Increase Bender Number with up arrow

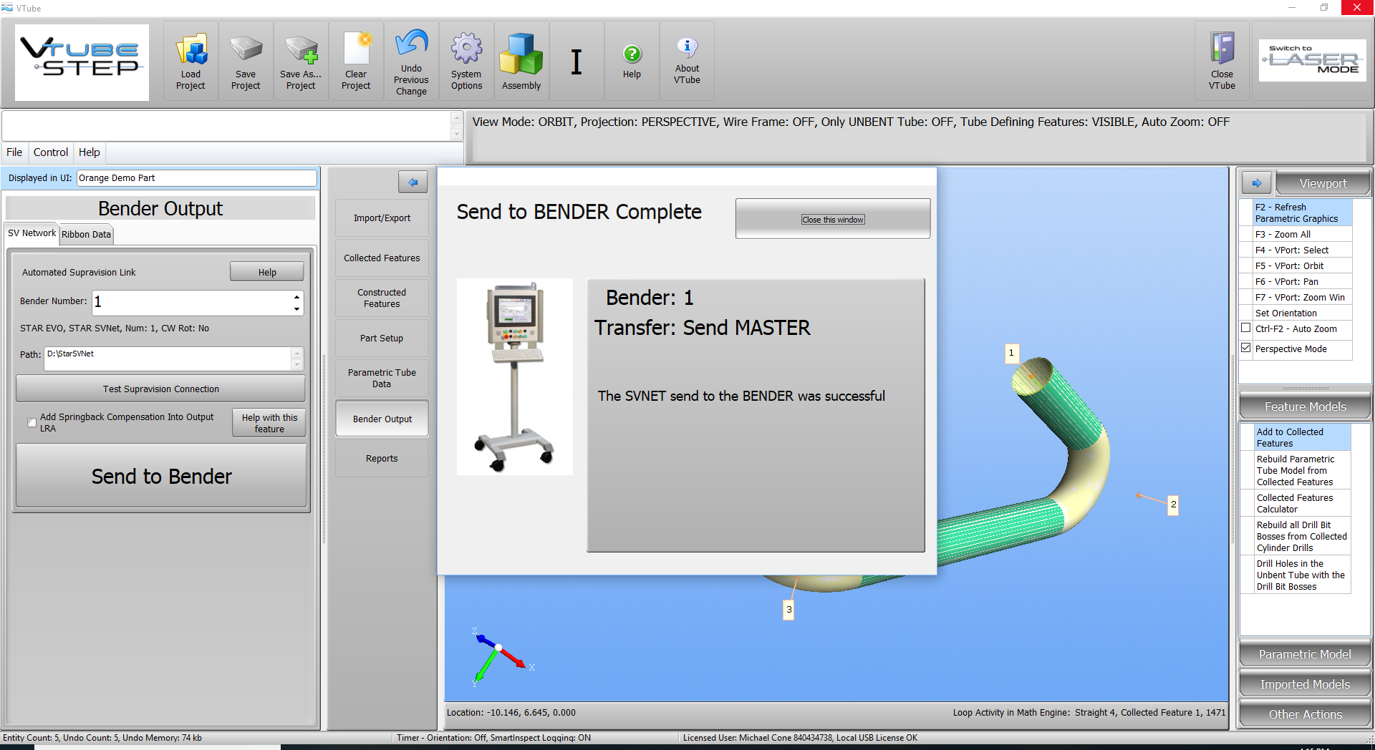tap(296, 296)
